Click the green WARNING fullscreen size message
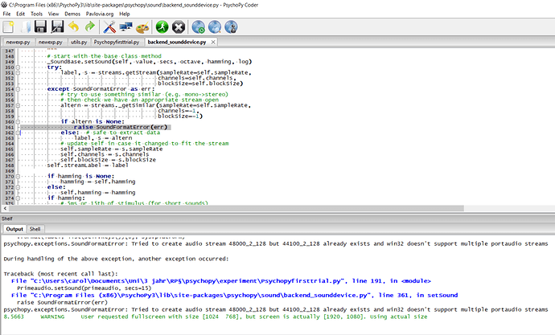The image size is (555, 335). pyautogui.click(x=216, y=317)
